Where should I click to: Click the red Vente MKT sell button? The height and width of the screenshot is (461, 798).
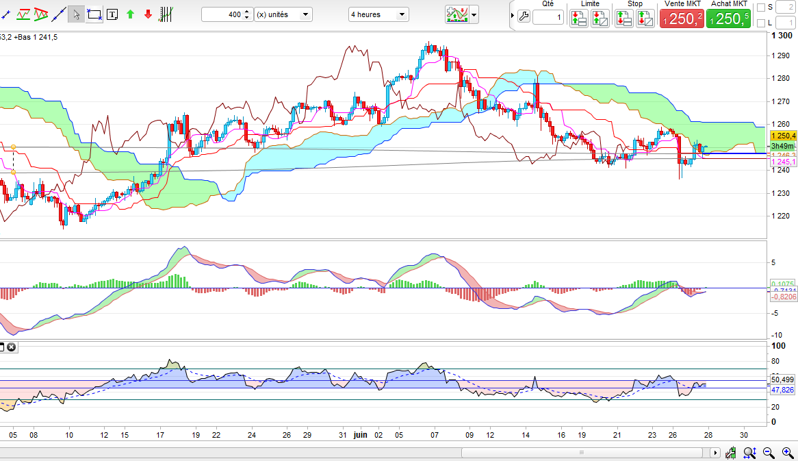pyautogui.click(x=681, y=19)
